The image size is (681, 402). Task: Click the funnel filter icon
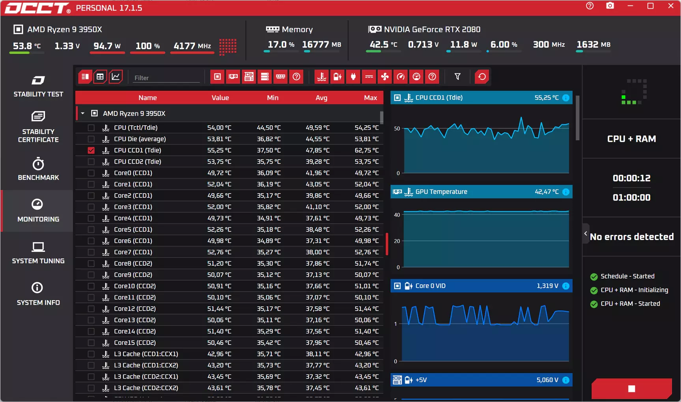click(x=457, y=77)
